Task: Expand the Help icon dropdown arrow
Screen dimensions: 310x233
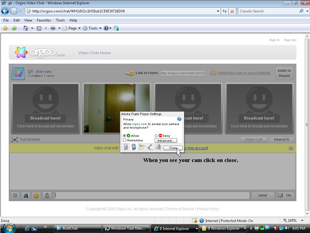Action: [110, 28]
